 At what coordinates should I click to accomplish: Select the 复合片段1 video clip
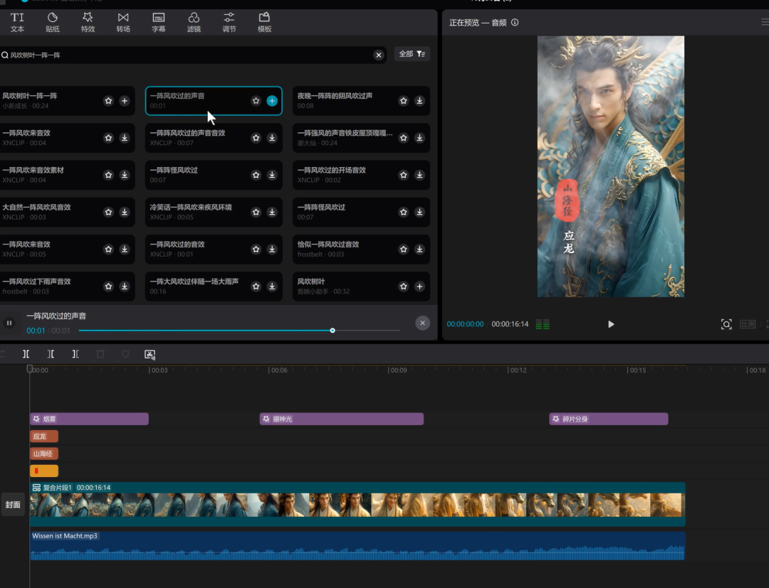pos(357,504)
